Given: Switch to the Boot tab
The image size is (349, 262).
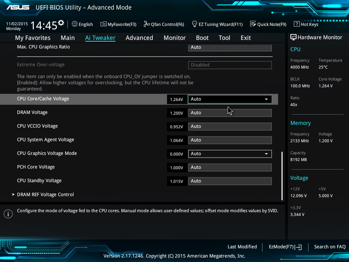Looking at the screenshot, I should point(202,38).
